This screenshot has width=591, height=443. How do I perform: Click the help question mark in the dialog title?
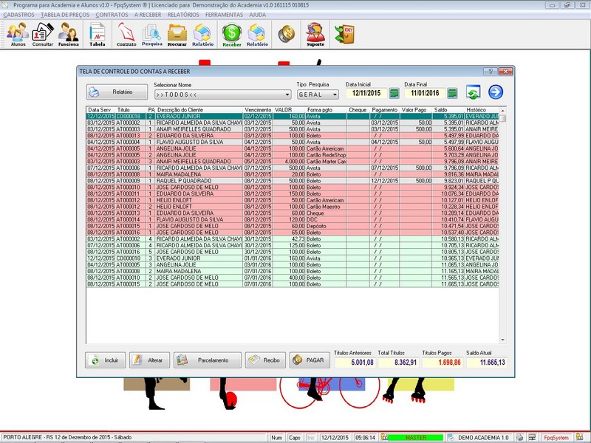pos(491,71)
